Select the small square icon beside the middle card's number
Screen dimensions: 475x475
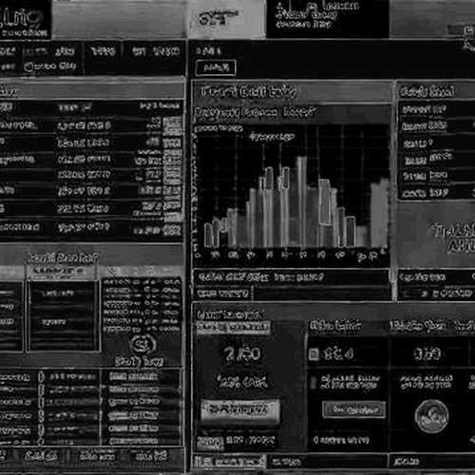[313, 354]
